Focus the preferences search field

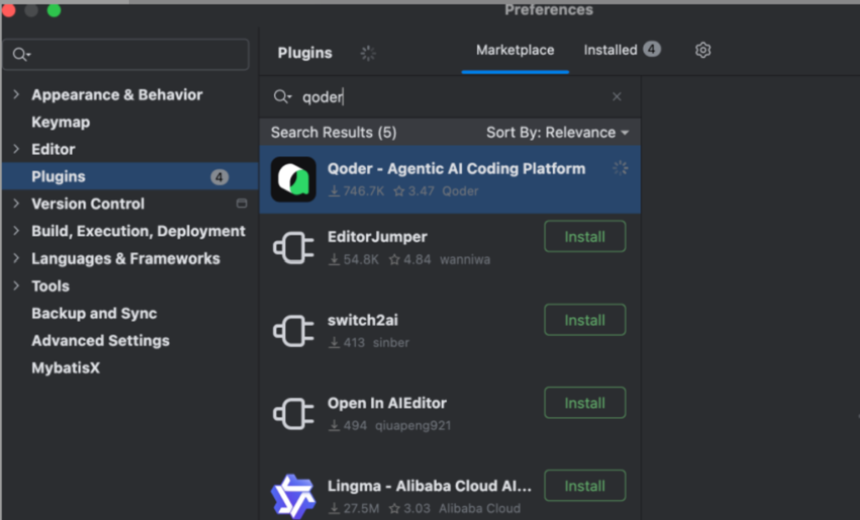pyautogui.click(x=126, y=54)
